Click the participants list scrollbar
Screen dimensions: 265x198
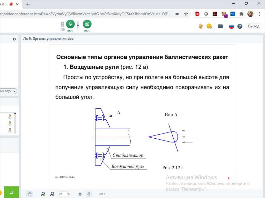click(x=15, y=123)
